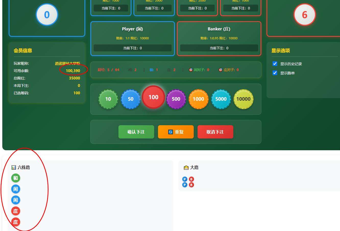Click the 重复 repeat button
Viewport: 340px width, 231px height.
click(x=176, y=132)
